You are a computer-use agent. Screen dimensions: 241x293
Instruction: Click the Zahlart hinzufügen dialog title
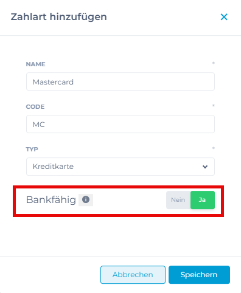[58, 17]
